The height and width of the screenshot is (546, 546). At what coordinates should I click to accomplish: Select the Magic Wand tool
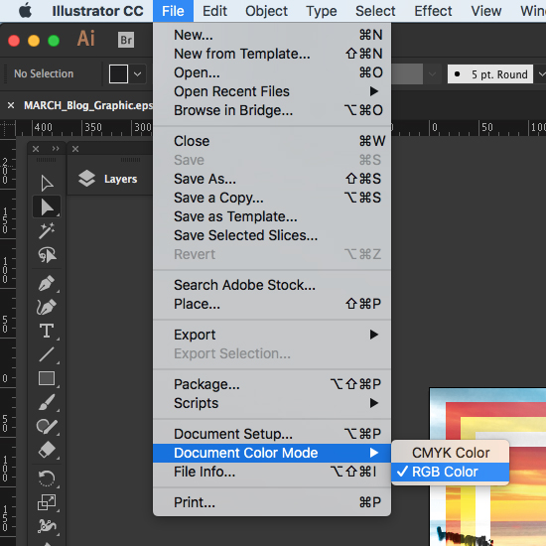click(47, 231)
